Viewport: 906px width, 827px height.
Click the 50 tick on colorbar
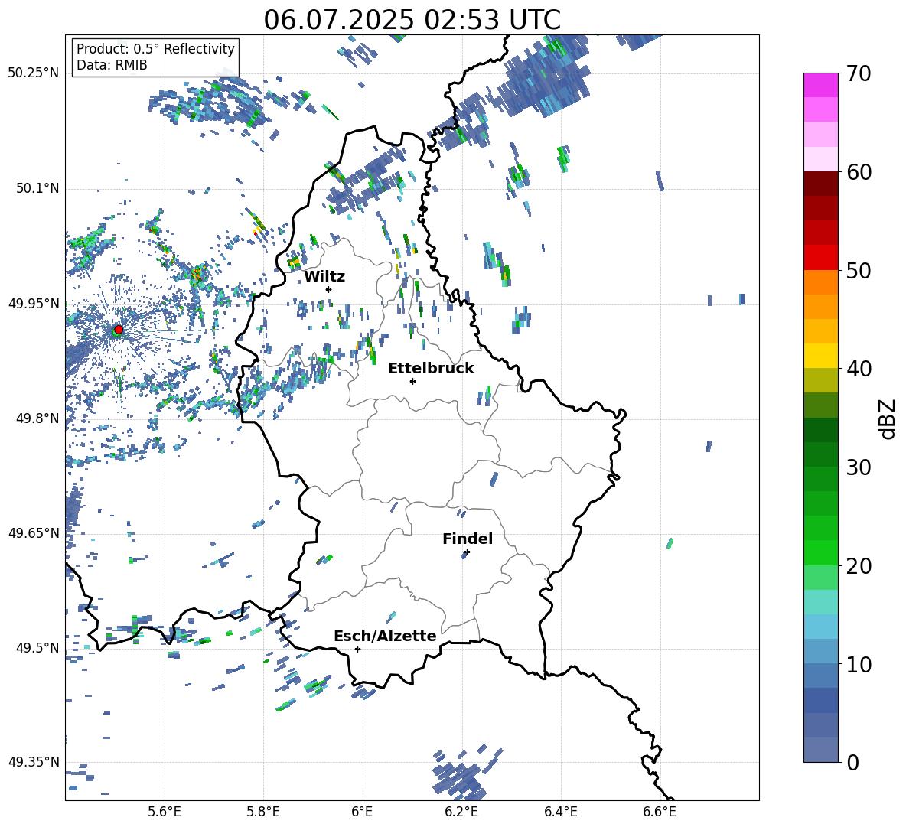coord(858,271)
